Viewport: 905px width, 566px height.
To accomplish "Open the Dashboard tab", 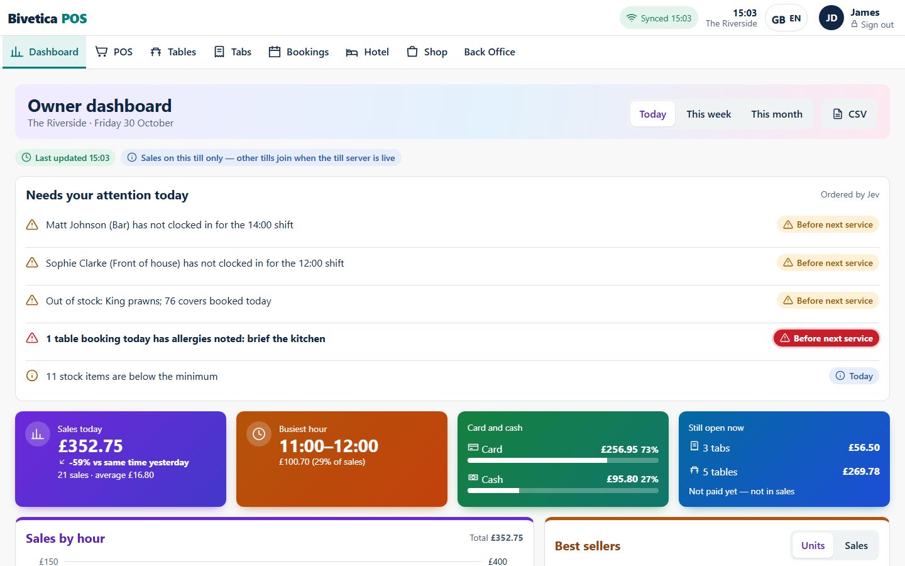I will click(45, 52).
